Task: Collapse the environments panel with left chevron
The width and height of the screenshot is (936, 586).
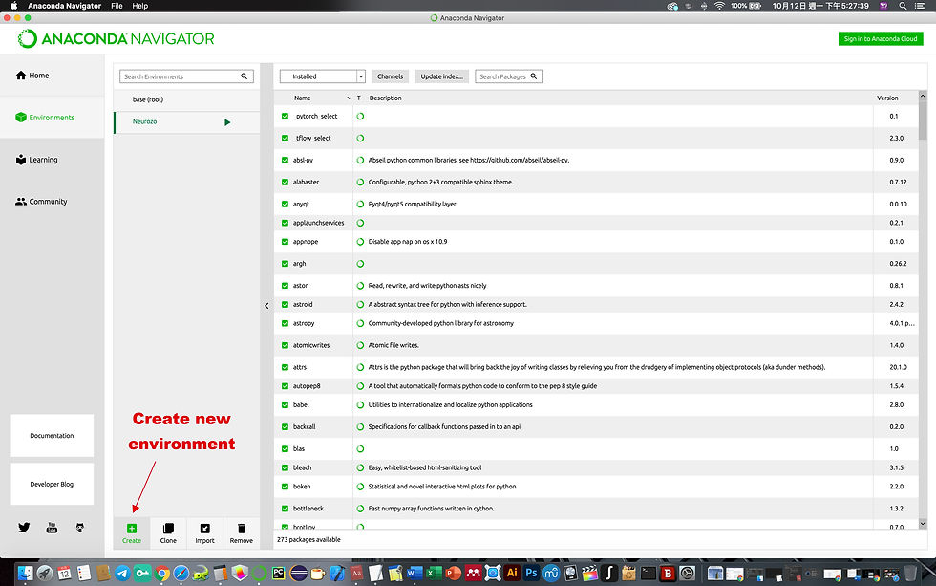Action: (266, 306)
